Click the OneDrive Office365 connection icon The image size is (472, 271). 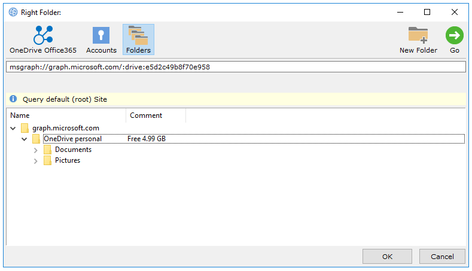coord(42,35)
